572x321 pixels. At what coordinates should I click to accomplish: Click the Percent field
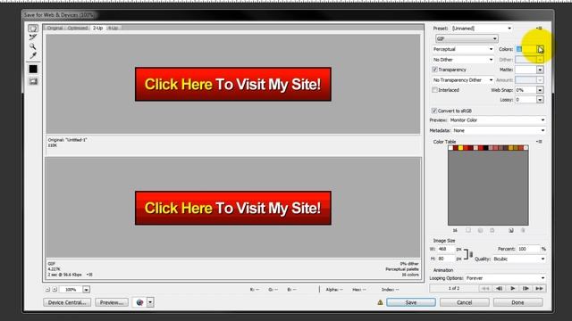(x=528, y=249)
